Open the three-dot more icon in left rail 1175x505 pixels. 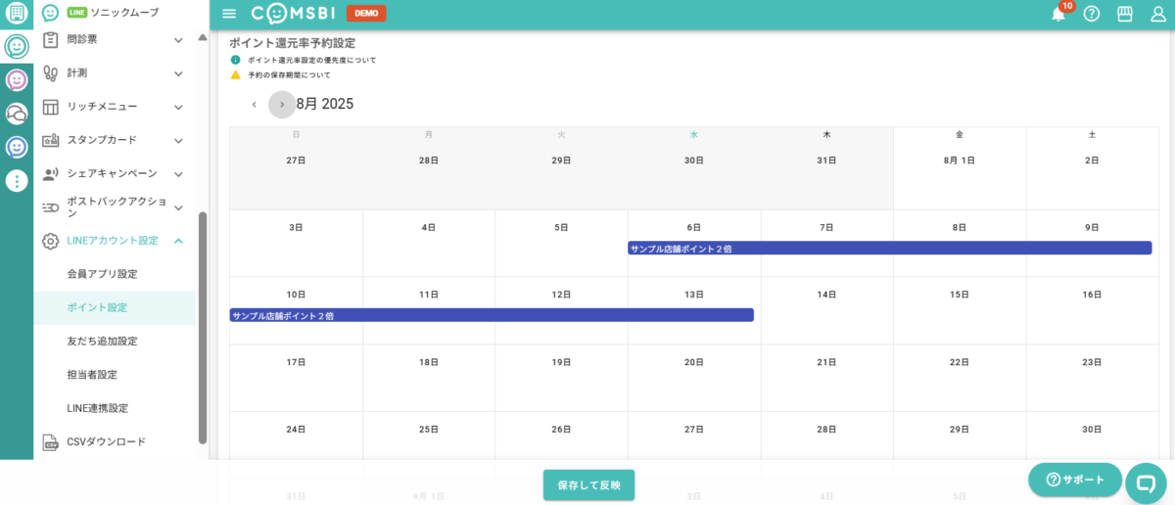tap(17, 181)
